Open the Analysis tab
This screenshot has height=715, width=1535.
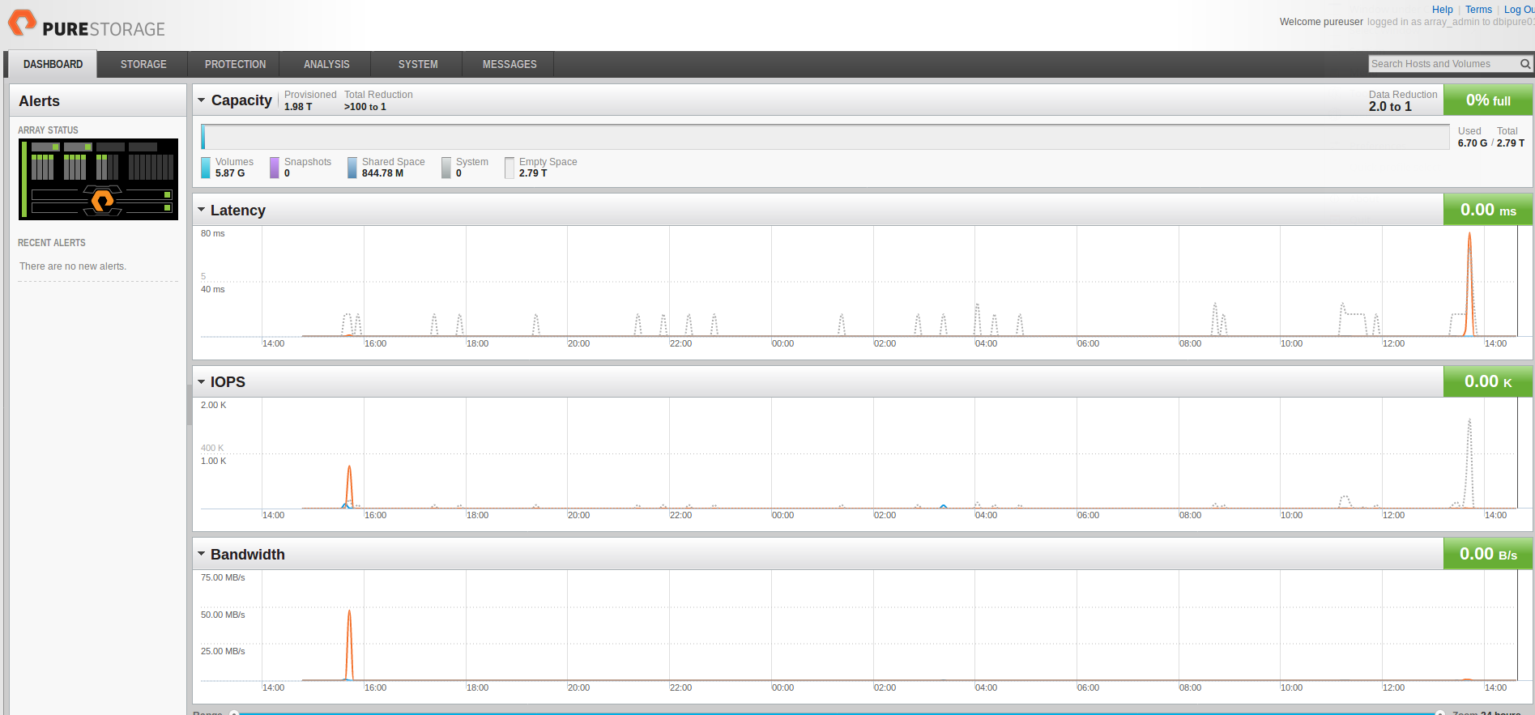[x=326, y=64]
